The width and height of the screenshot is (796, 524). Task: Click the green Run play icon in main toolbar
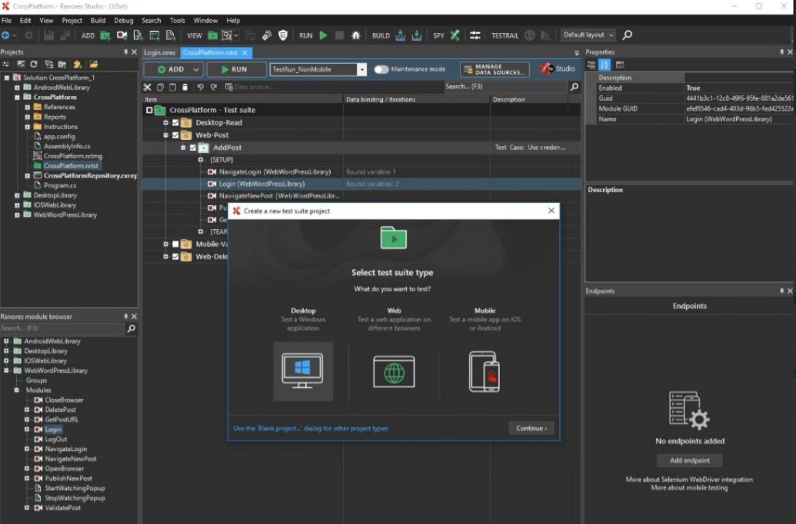point(323,35)
